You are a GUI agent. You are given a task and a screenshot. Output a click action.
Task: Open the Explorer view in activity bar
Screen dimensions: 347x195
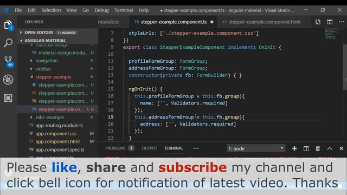[x=8, y=25]
